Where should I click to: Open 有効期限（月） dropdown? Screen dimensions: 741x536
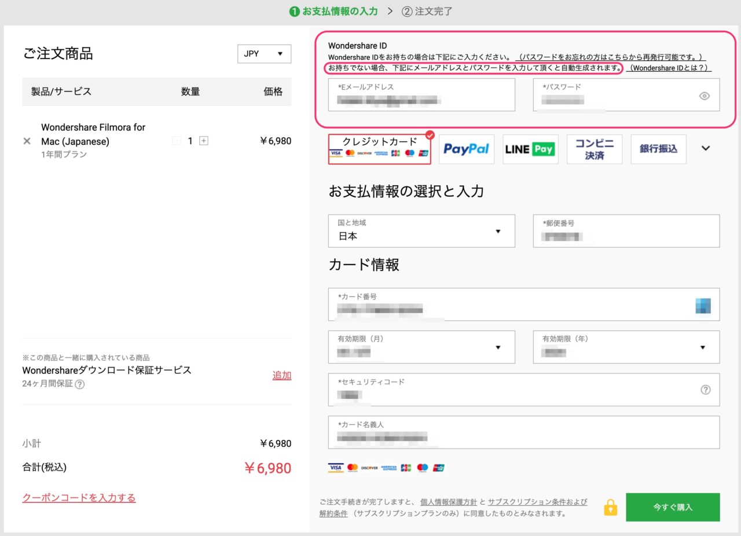coord(421,347)
